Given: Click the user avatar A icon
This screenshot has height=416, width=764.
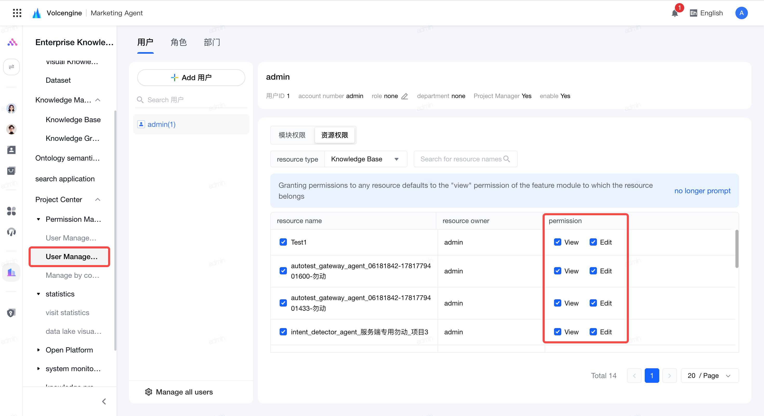Looking at the screenshot, I should pyautogui.click(x=741, y=13).
